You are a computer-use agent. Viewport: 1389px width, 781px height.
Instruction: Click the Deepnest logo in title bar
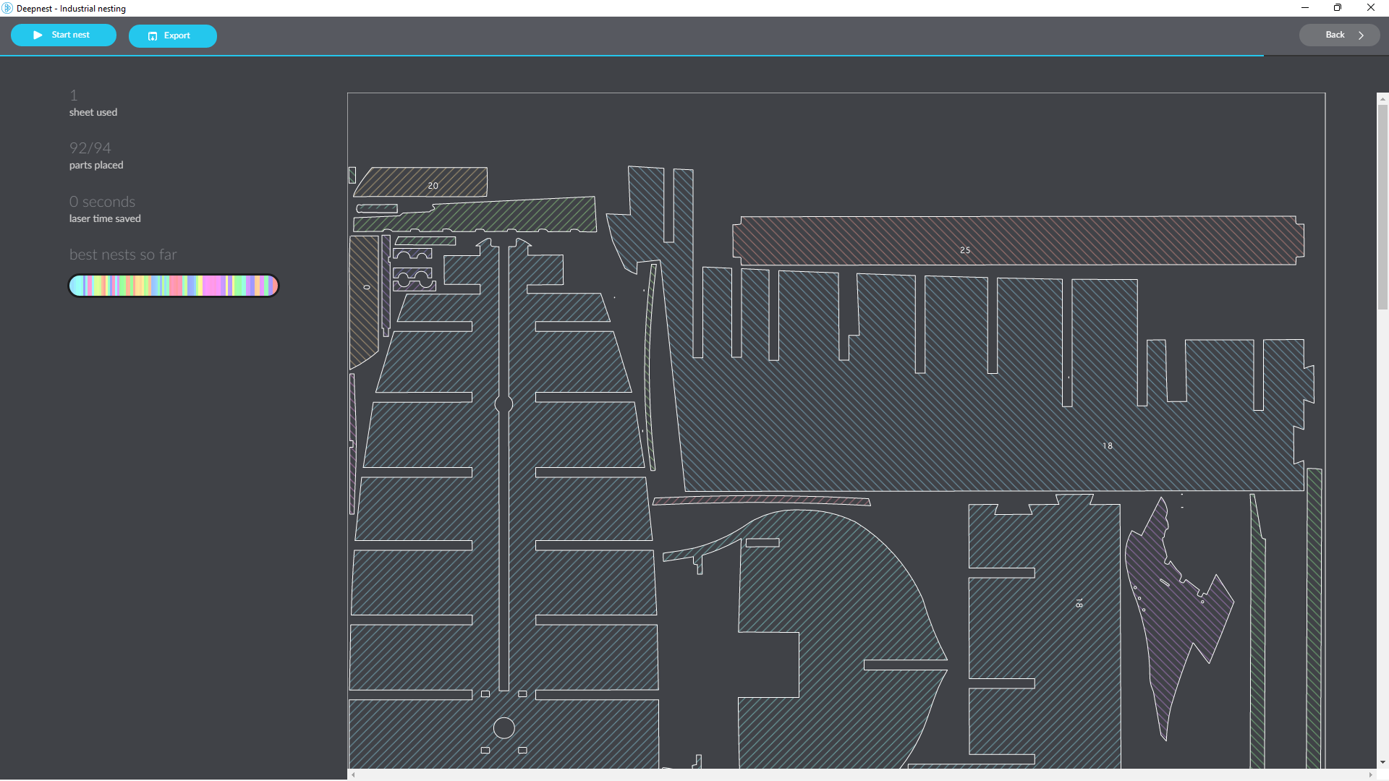click(x=7, y=8)
